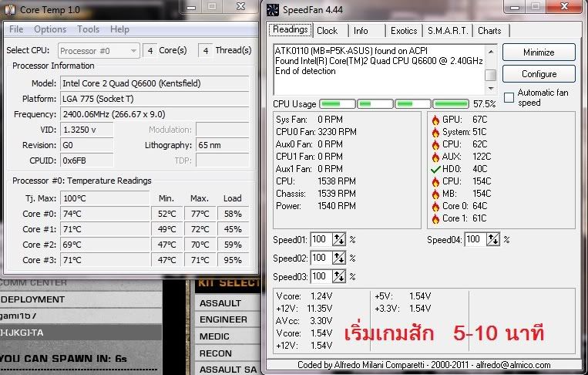588x375 pixels.
Task: Click Core #3 load value 95%
Action: [233, 260]
